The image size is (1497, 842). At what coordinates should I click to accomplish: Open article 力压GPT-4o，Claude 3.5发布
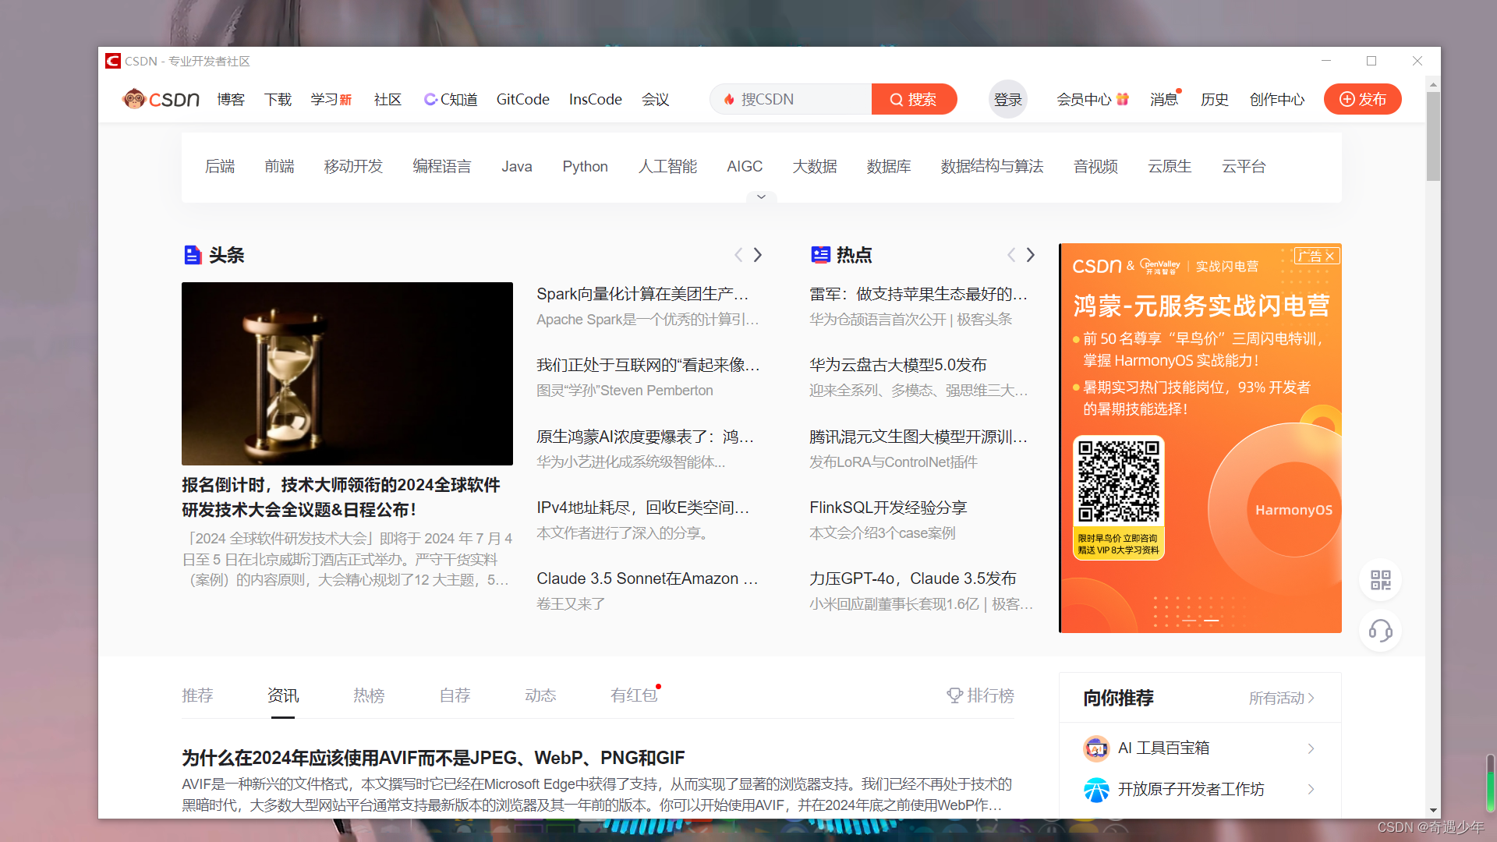click(x=913, y=578)
